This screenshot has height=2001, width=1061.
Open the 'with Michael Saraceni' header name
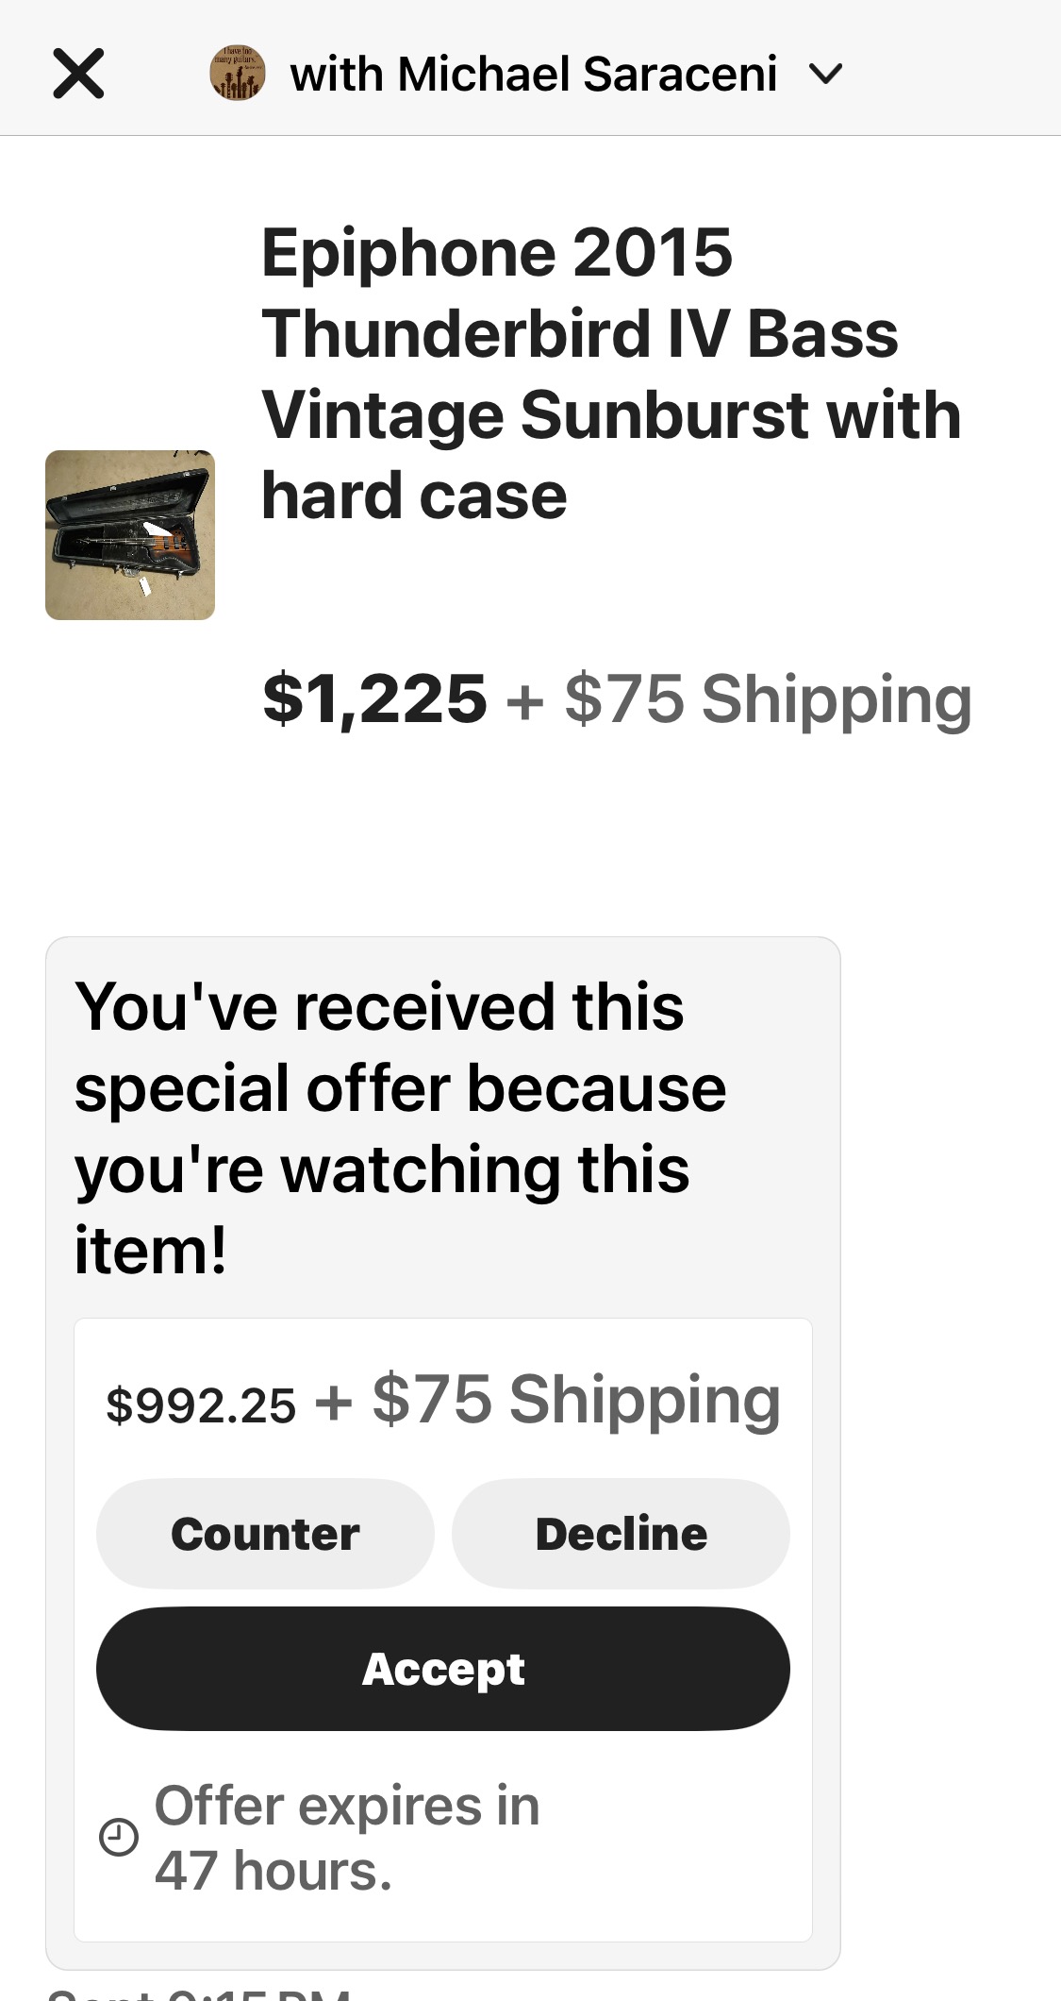tap(534, 75)
